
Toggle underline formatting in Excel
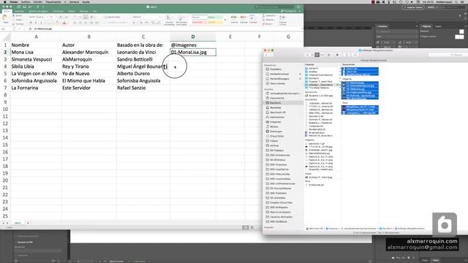click(41, 23)
